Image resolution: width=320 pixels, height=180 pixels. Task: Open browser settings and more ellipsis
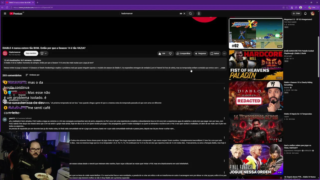tap(305, 7)
